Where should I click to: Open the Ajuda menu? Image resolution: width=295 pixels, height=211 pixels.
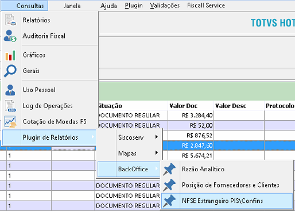coord(108,6)
